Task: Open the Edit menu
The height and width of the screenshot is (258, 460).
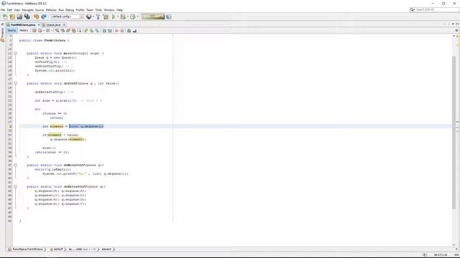Action: click(9, 10)
